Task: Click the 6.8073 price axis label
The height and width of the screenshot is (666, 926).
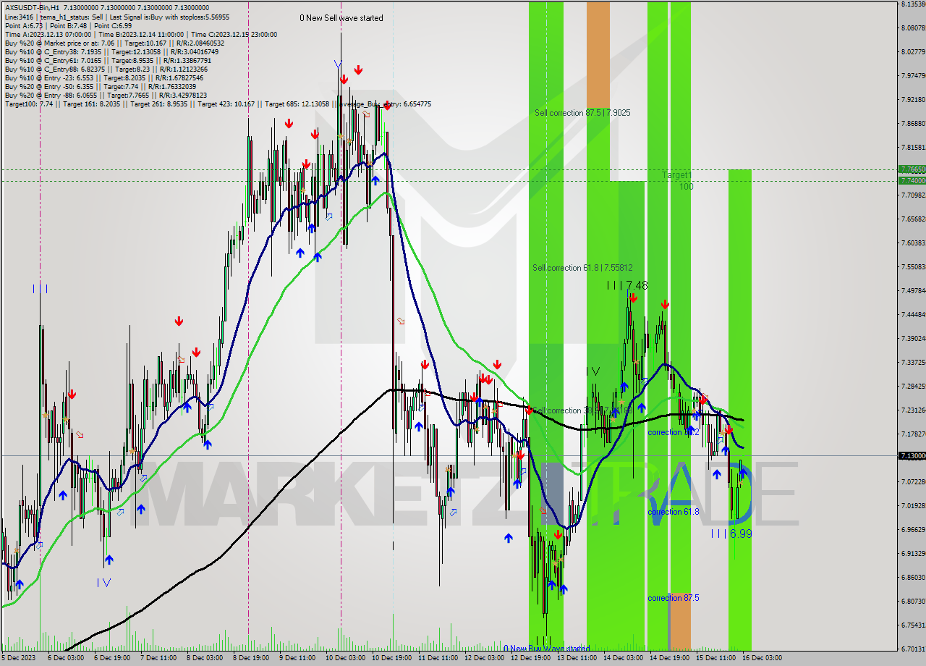Action: point(914,601)
